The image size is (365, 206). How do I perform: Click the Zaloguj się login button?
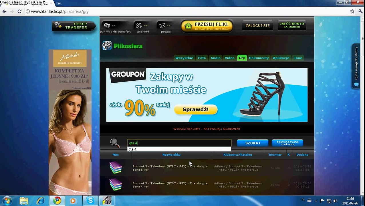click(x=257, y=25)
